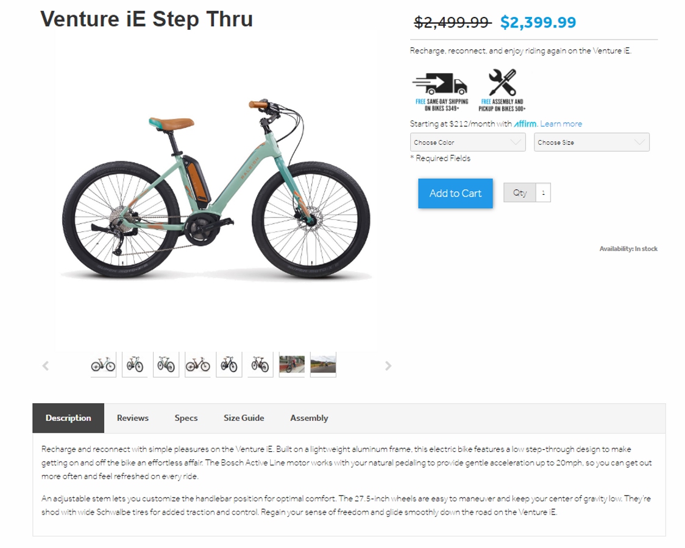Image resolution: width=685 pixels, height=548 pixels.
Task: Advance thumbnails with the right arrow
Action: coord(388,366)
